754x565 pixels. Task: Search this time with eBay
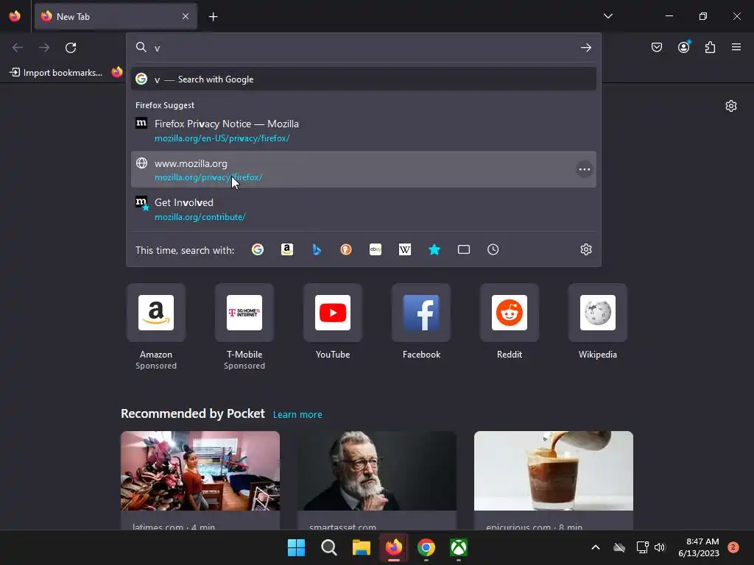[x=376, y=249]
